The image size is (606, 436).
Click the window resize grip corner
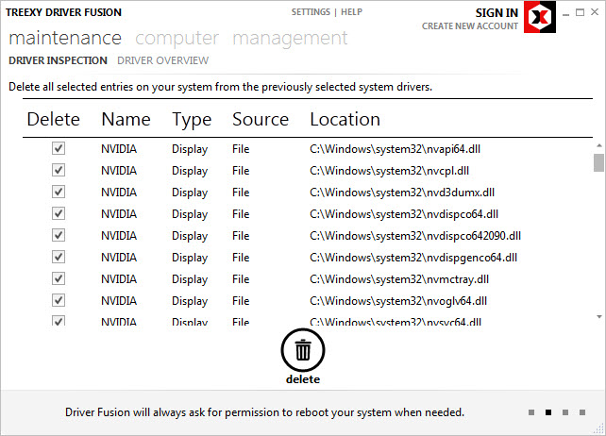tap(599, 428)
